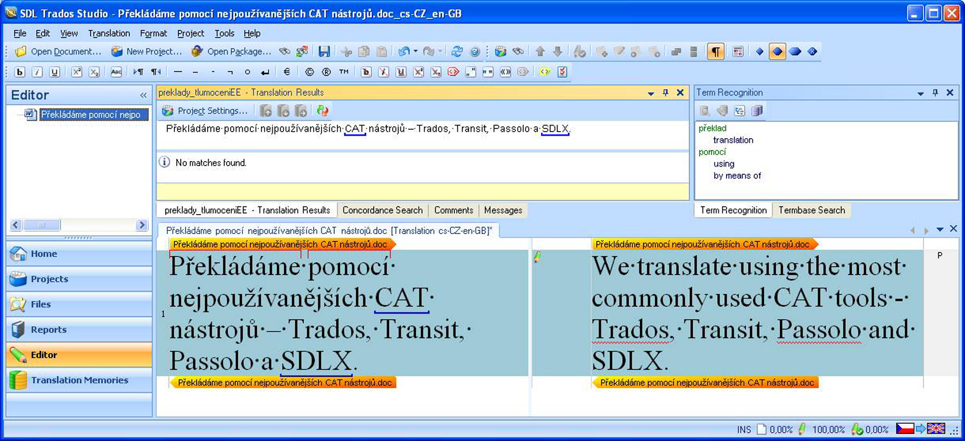Open the Translation menu

pos(109,33)
